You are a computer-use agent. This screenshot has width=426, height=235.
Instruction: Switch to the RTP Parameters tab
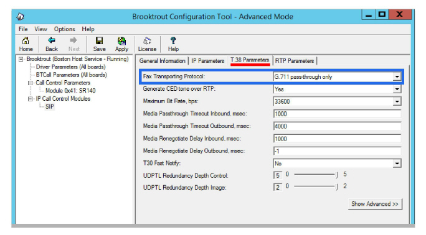coord(295,61)
